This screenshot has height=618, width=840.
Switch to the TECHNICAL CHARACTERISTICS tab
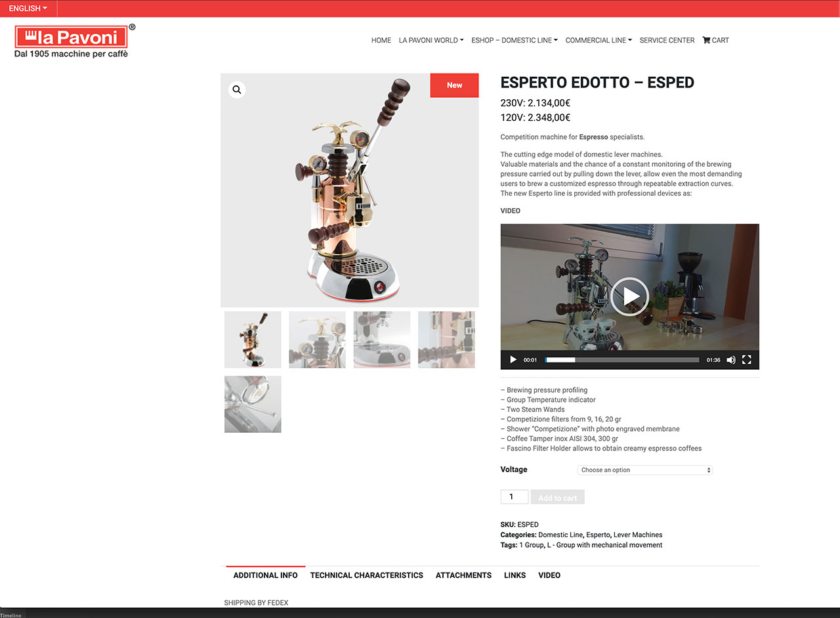click(x=367, y=575)
